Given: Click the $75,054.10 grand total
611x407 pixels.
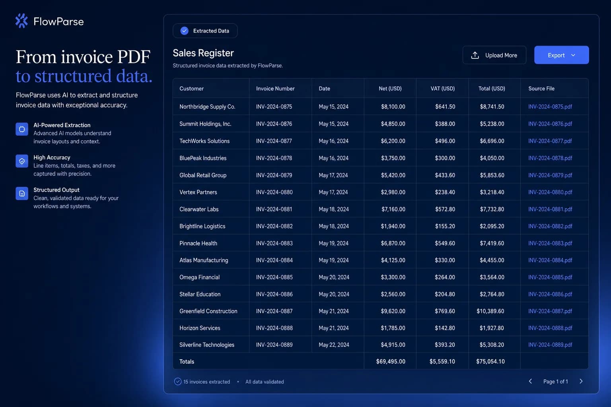Looking at the screenshot, I should pyautogui.click(x=490, y=361).
